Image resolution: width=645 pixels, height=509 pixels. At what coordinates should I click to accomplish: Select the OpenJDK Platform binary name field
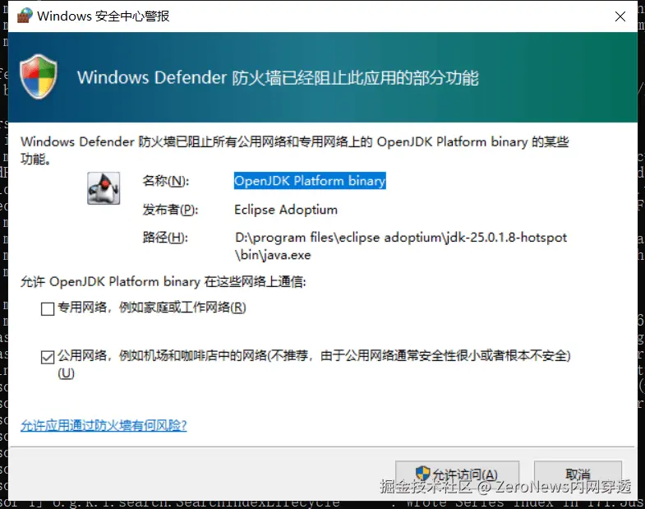[310, 181]
